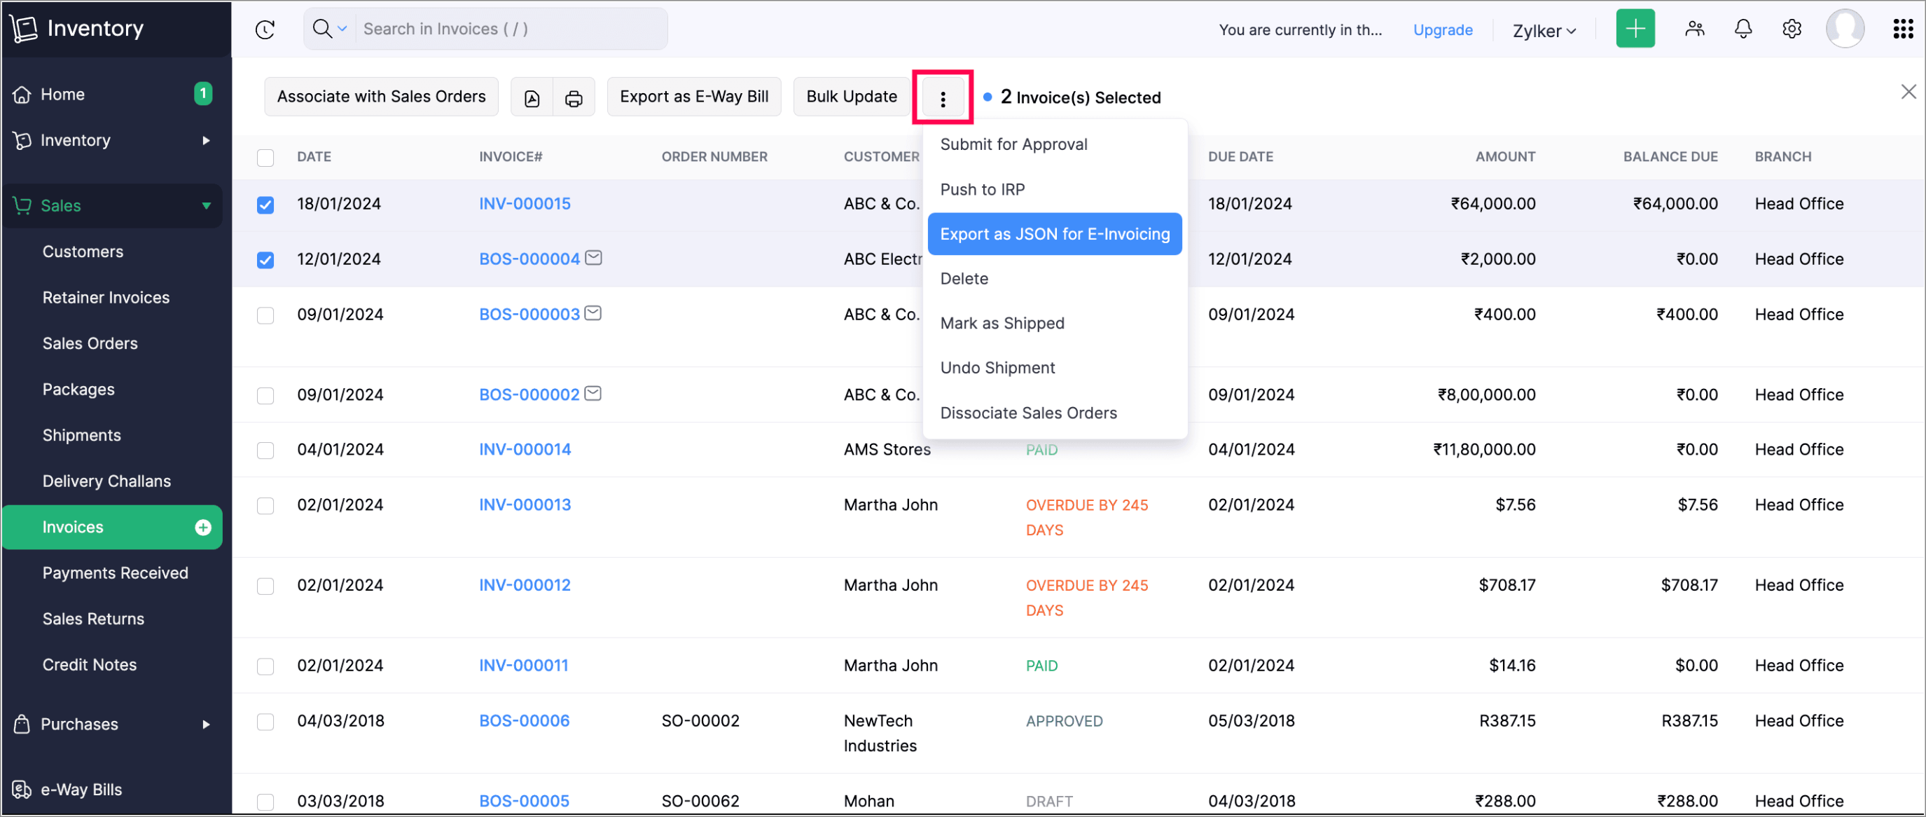Check the INV-000013 row checkbox
1926x817 pixels.
(265, 506)
